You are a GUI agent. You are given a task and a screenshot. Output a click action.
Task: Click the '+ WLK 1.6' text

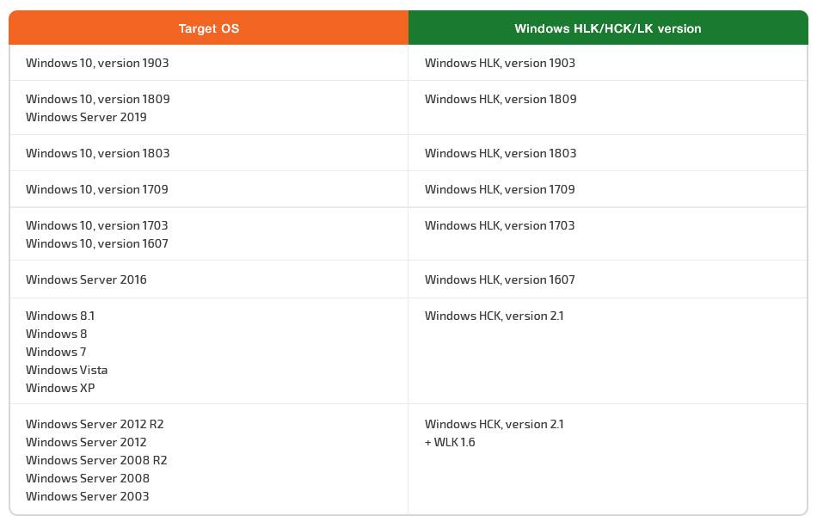click(x=450, y=442)
